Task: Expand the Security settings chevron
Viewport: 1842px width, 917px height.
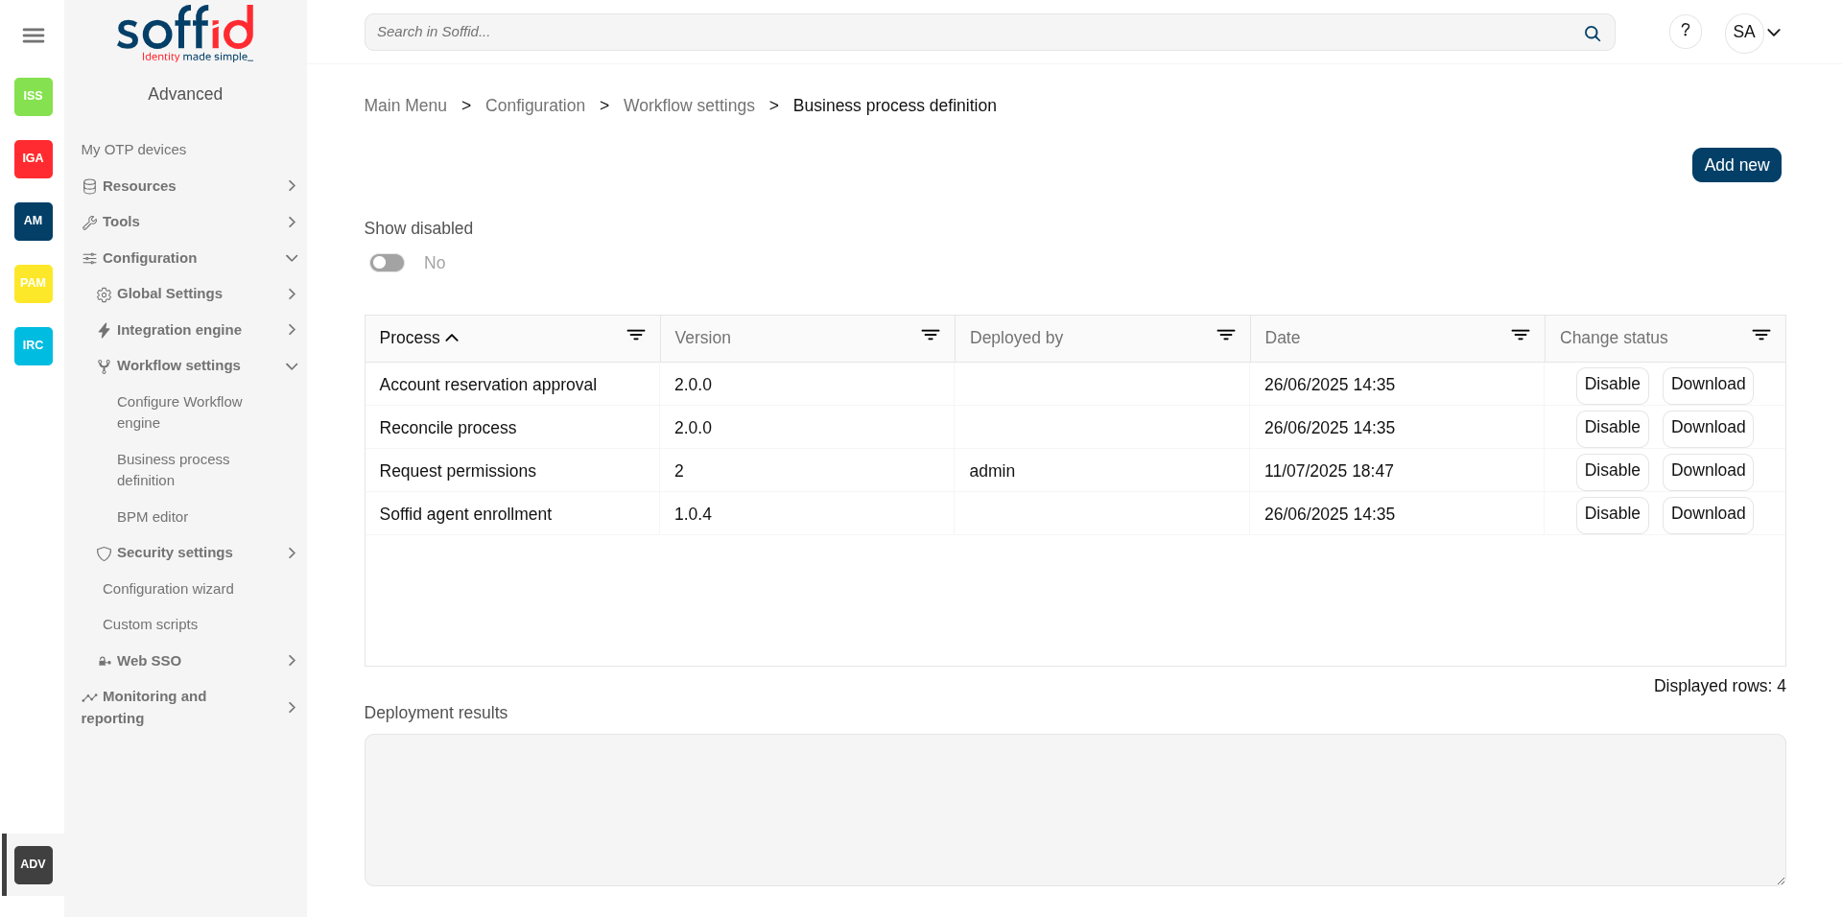Action: [x=292, y=553]
